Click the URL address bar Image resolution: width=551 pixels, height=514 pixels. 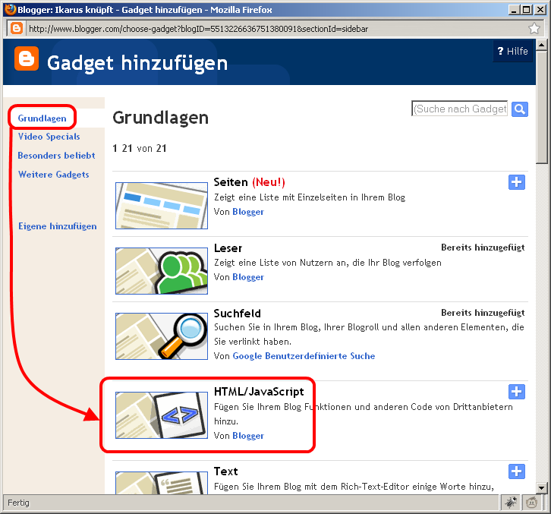pos(275,29)
